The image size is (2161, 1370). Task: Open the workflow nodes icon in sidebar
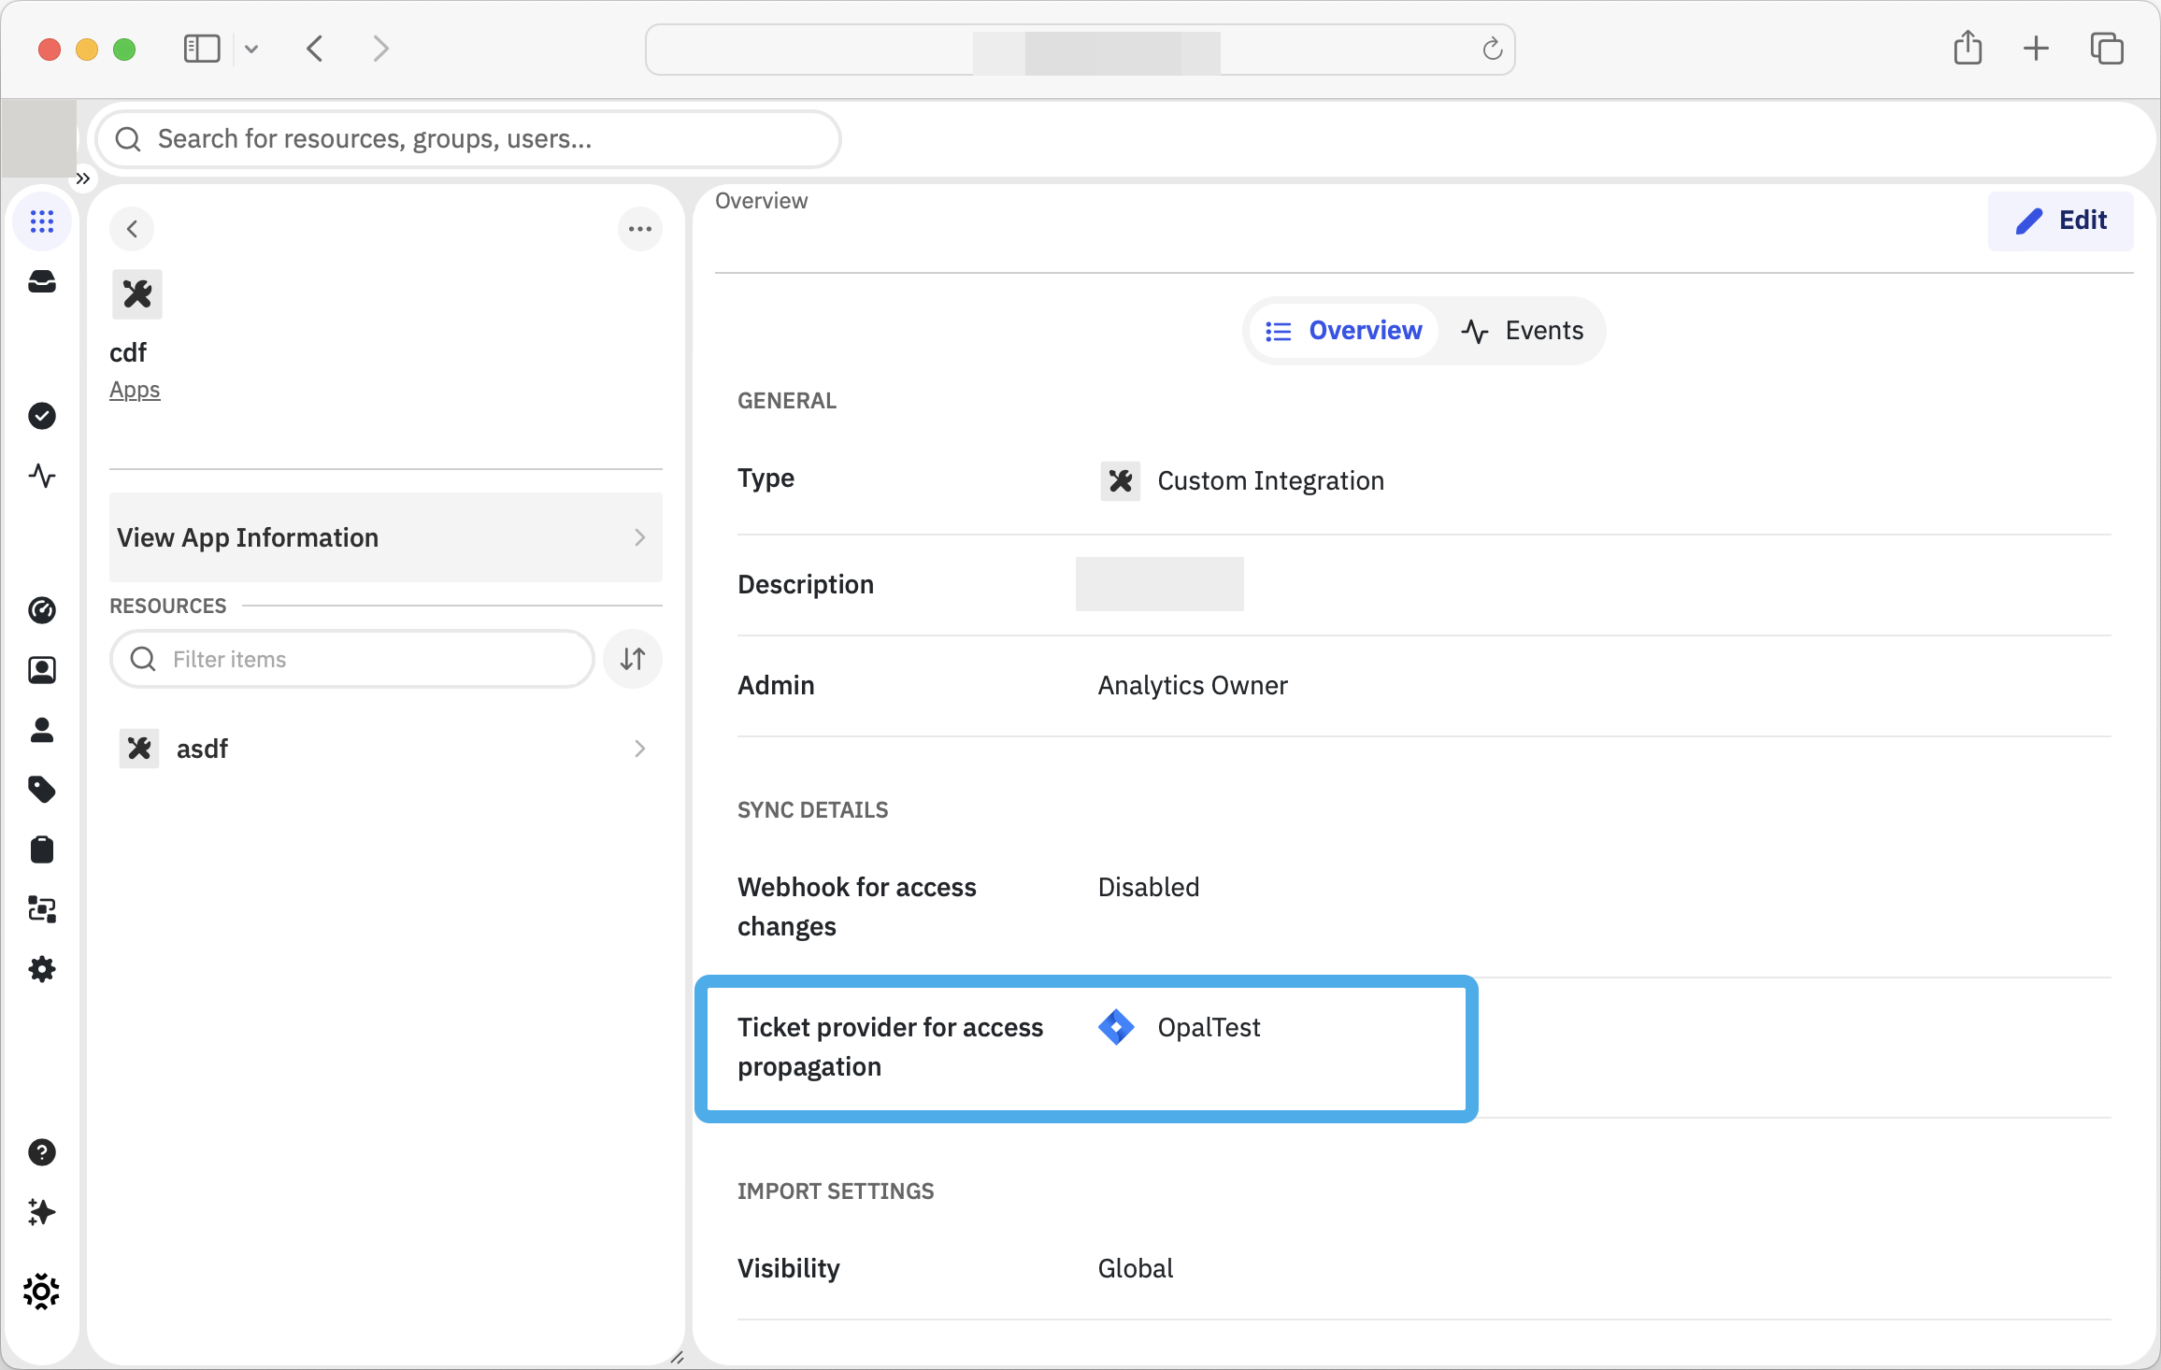[42, 909]
